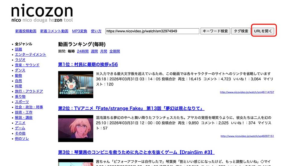302x166 pixels.
Task: Open the 使い方 help link
Action: click(x=96, y=31)
